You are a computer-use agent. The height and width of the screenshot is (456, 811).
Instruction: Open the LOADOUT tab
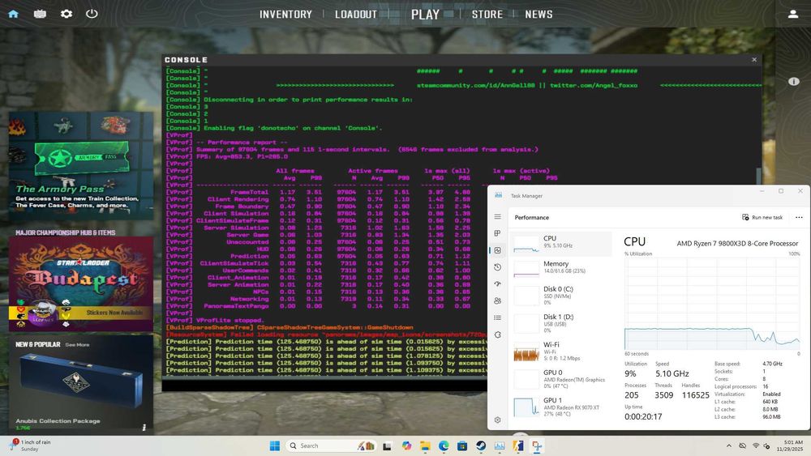pos(356,15)
